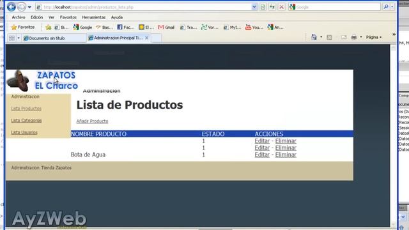Open the search provider options dropdown arrow
Viewport: 409px width, 230px height.
[x=392, y=7]
